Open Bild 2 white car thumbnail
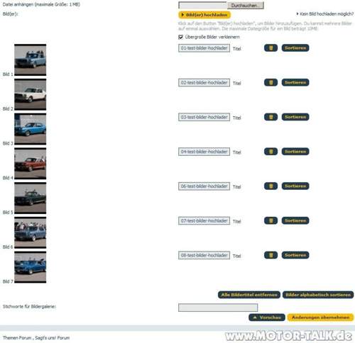The height and width of the screenshot is (343, 355). [31, 94]
